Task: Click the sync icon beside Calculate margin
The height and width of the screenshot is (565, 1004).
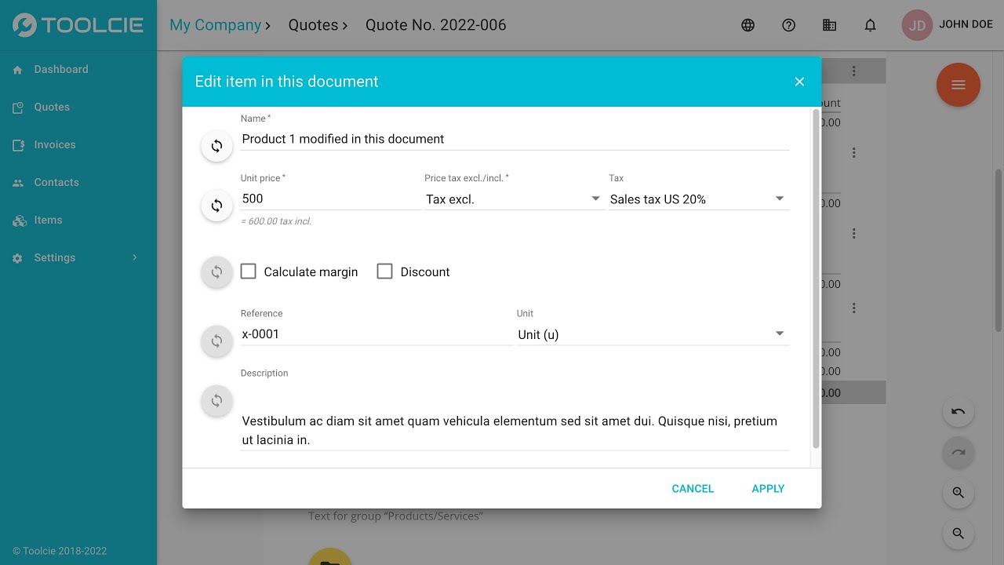Action: point(217,272)
